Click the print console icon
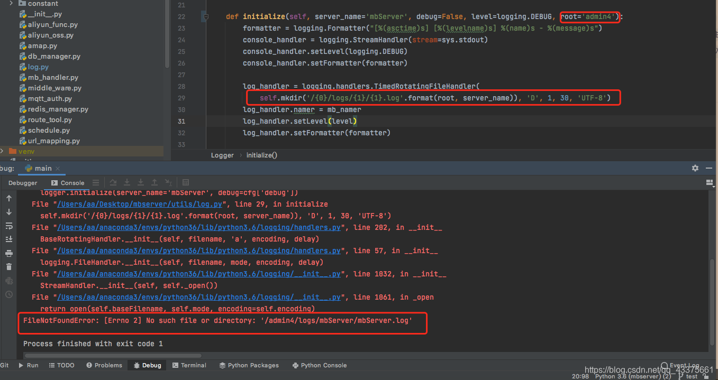Viewport: 718px width, 380px height. (9, 253)
